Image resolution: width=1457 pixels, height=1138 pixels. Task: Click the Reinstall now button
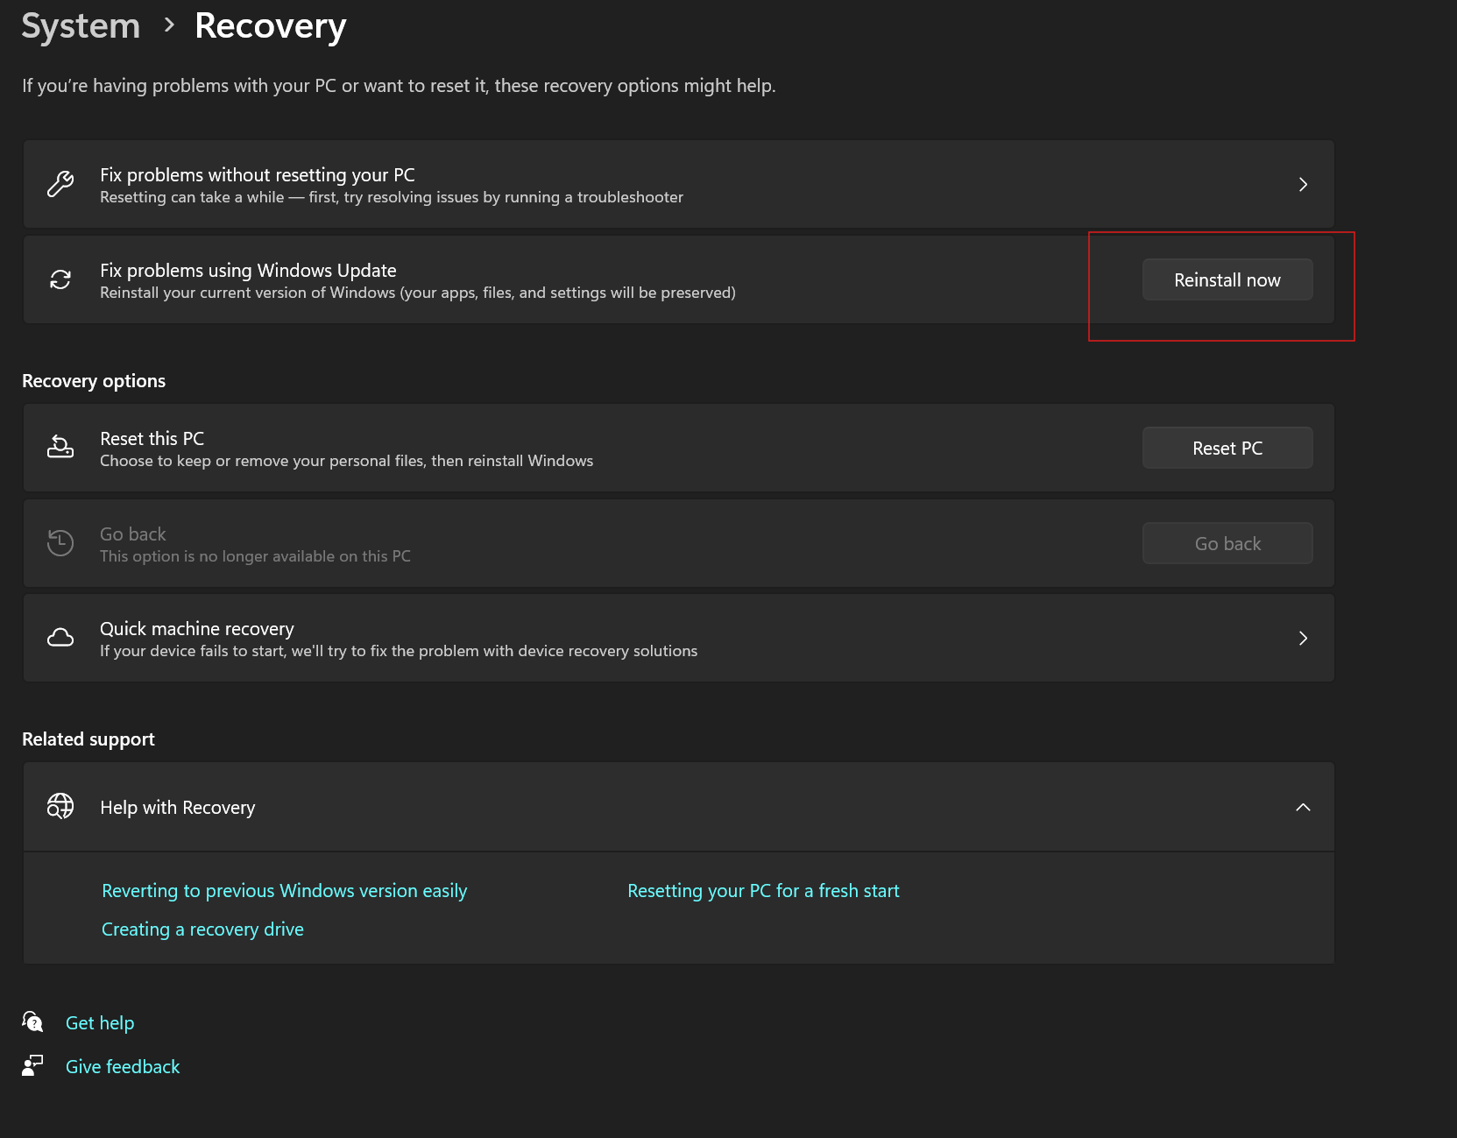[x=1227, y=279]
